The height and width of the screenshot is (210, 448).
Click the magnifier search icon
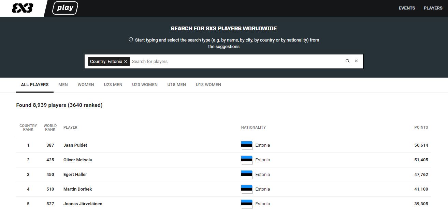[347, 61]
